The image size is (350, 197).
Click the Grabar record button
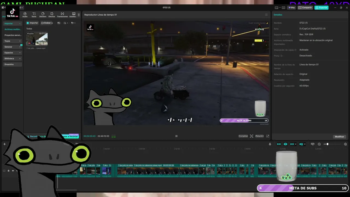point(46,23)
